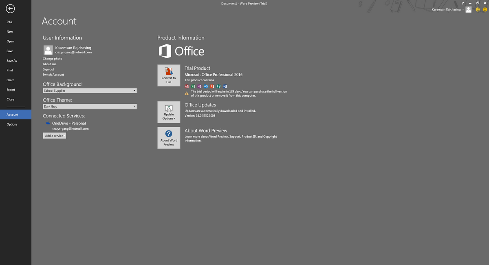The height and width of the screenshot is (265, 489).
Task: Click the User Information heading
Action: coord(62,38)
